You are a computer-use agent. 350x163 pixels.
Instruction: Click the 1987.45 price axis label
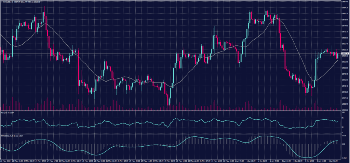[x=344, y=2]
